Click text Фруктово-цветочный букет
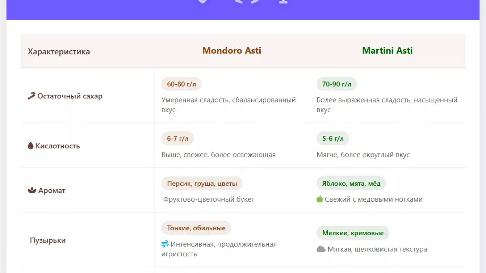486x273 pixels. coord(209,199)
